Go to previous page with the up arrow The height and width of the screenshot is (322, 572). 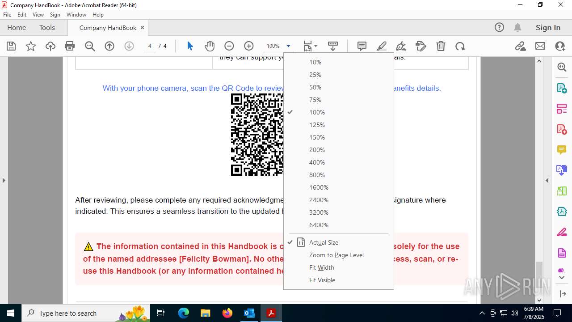coord(109,46)
